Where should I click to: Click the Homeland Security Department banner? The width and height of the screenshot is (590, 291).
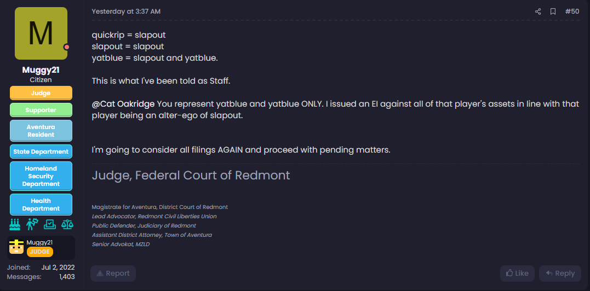41,176
